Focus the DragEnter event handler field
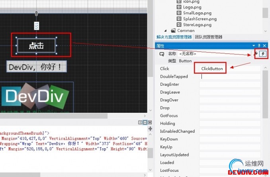Screen dimensions: 270x177 230,84
